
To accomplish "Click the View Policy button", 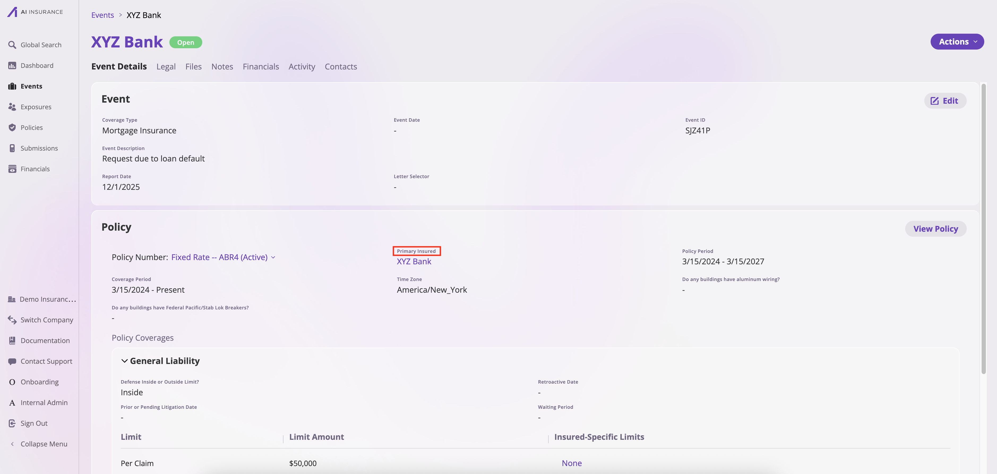I will pyautogui.click(x=936, y=229).
